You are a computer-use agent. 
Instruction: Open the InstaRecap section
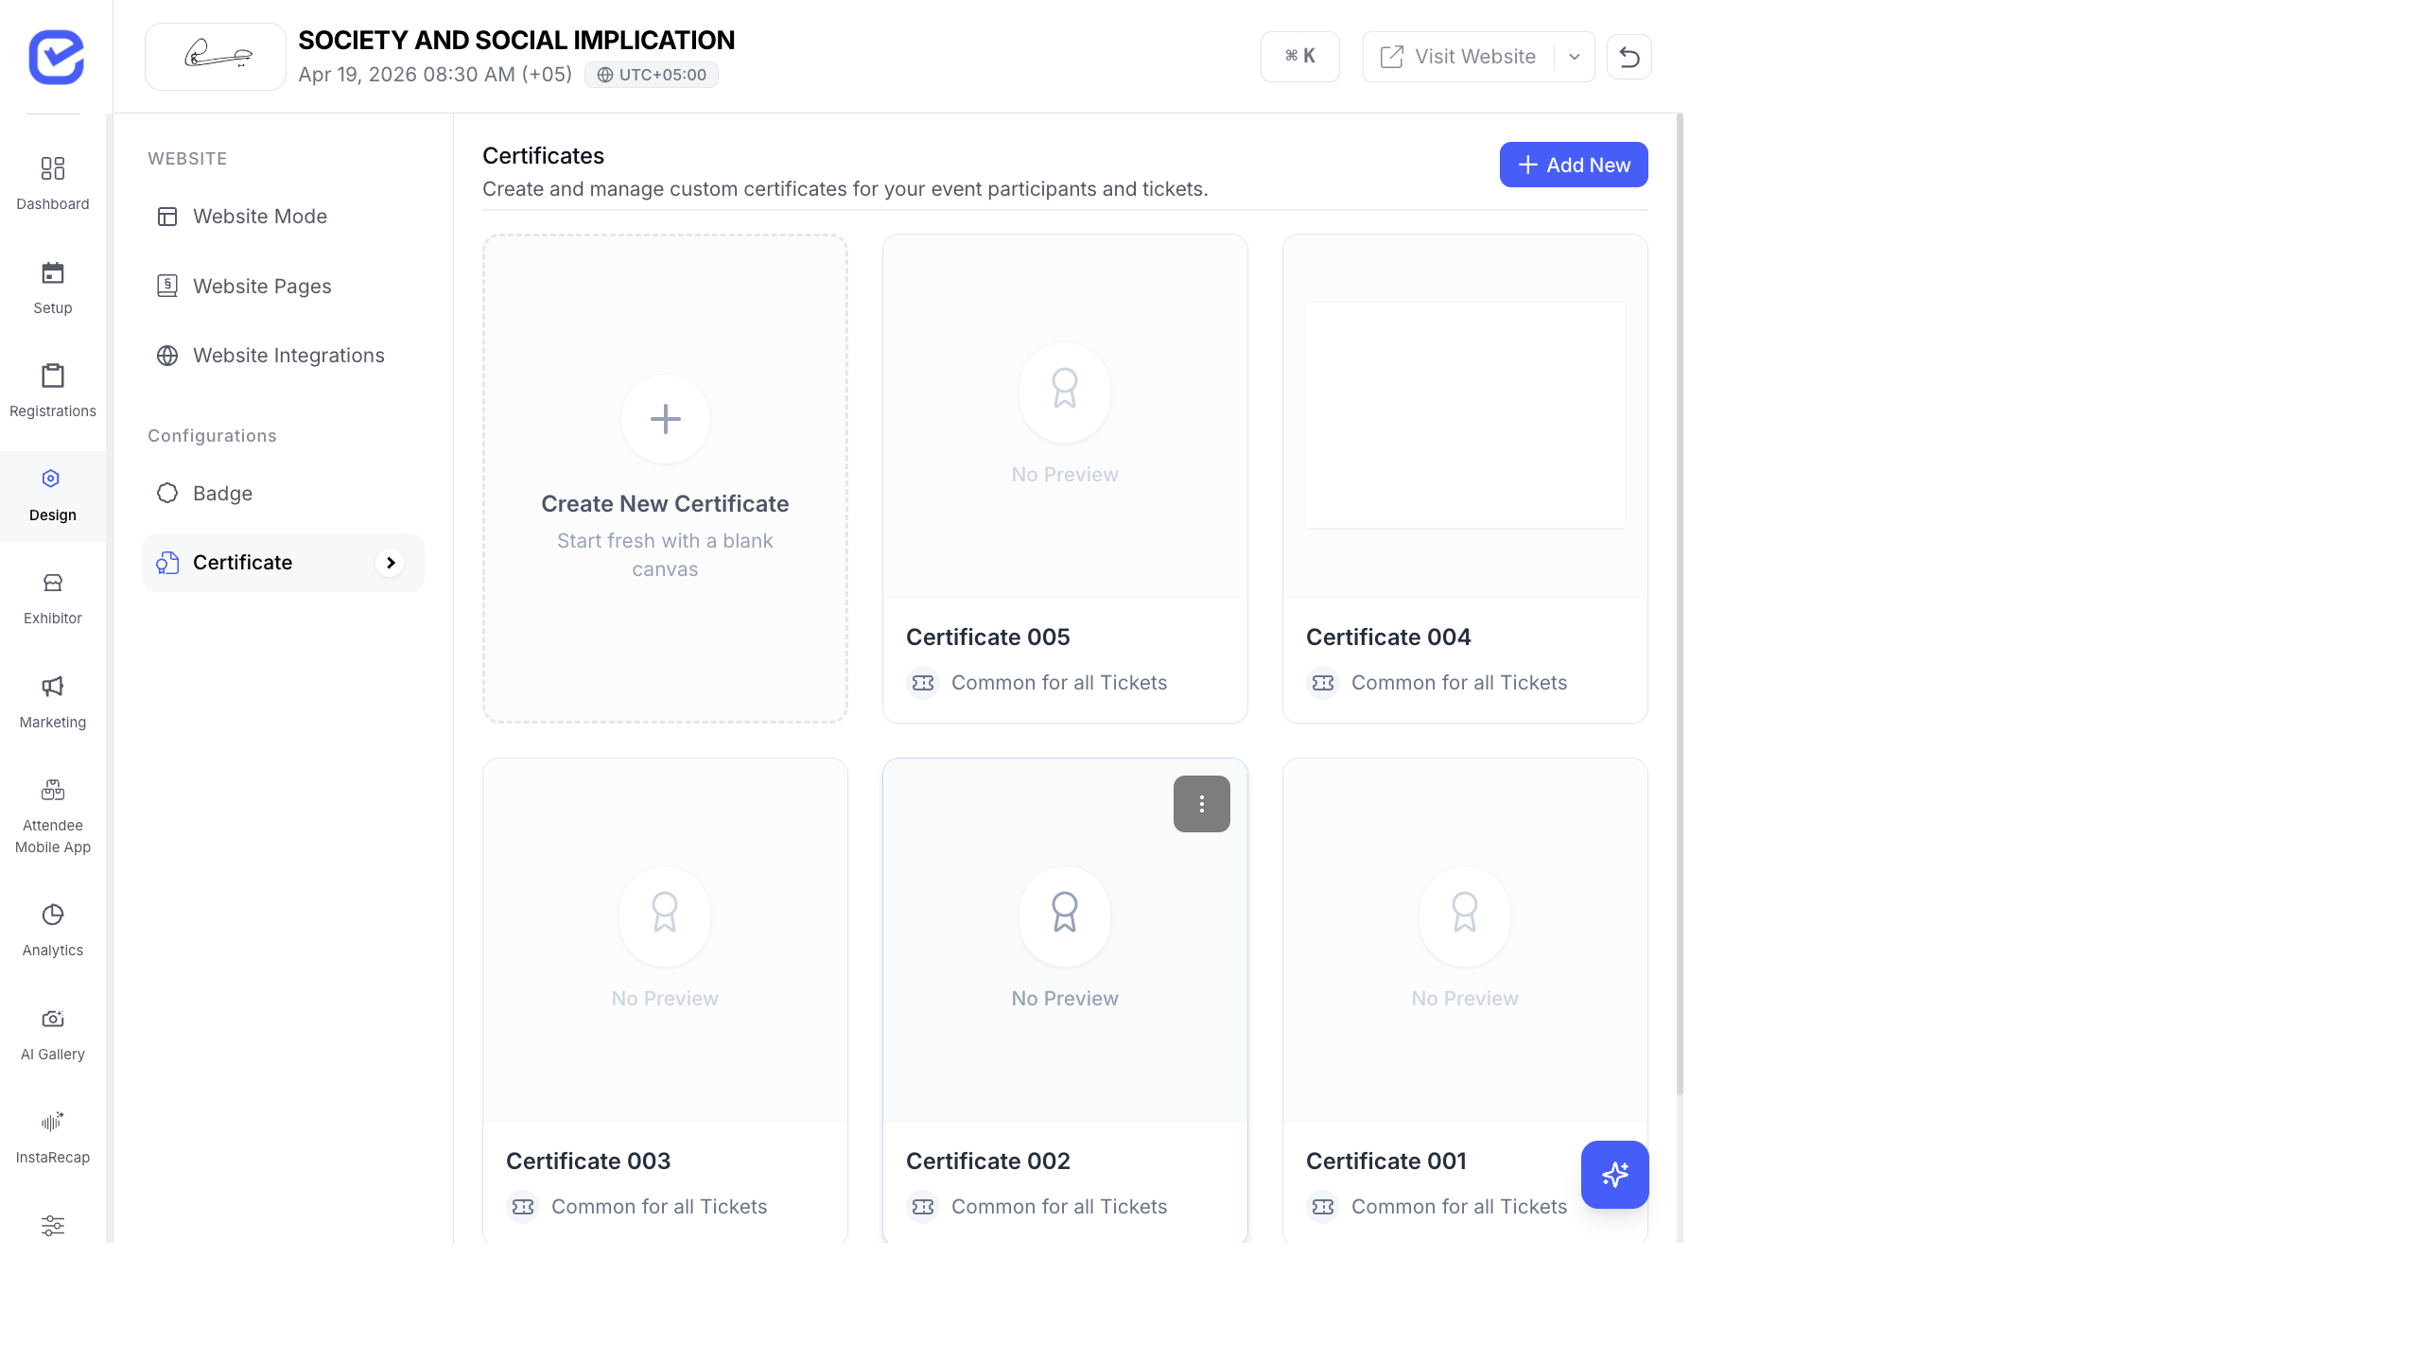[53, 1138]
